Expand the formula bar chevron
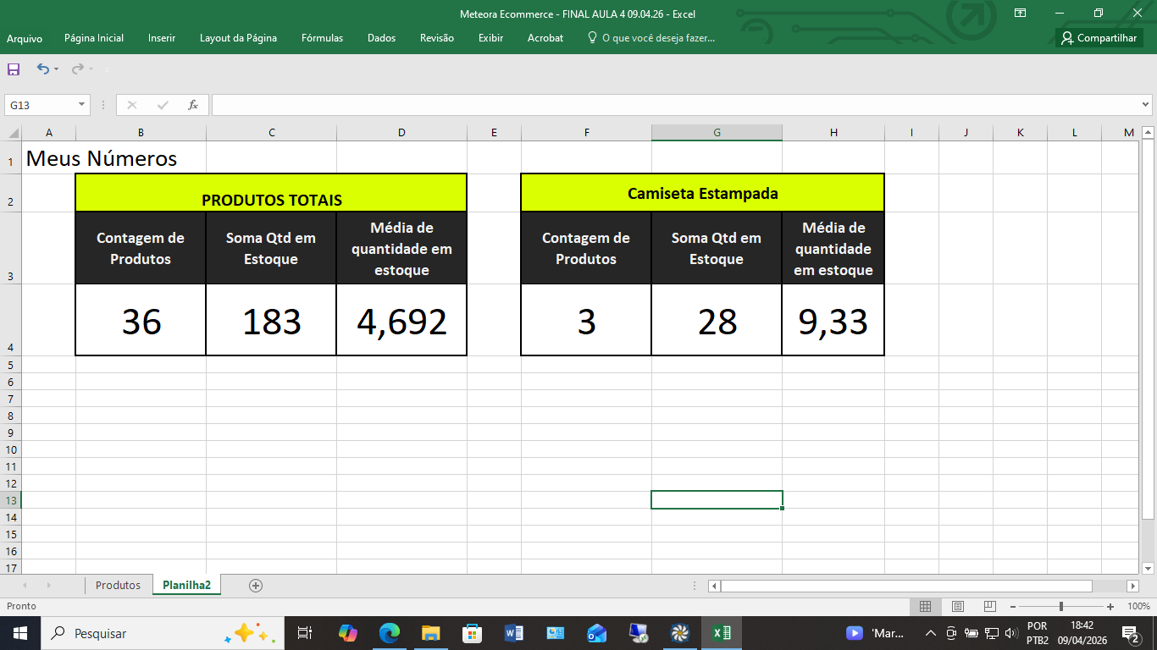This screenshot has width=1157, height=650. (1145, 105)
